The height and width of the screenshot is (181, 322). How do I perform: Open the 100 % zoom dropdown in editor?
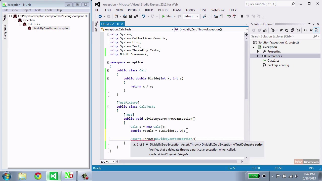113,162
